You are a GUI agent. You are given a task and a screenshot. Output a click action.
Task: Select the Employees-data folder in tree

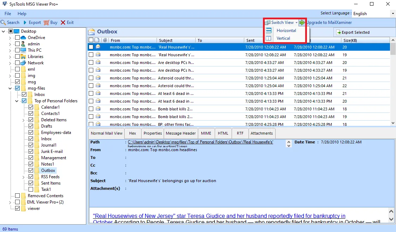tap(56, 133)
